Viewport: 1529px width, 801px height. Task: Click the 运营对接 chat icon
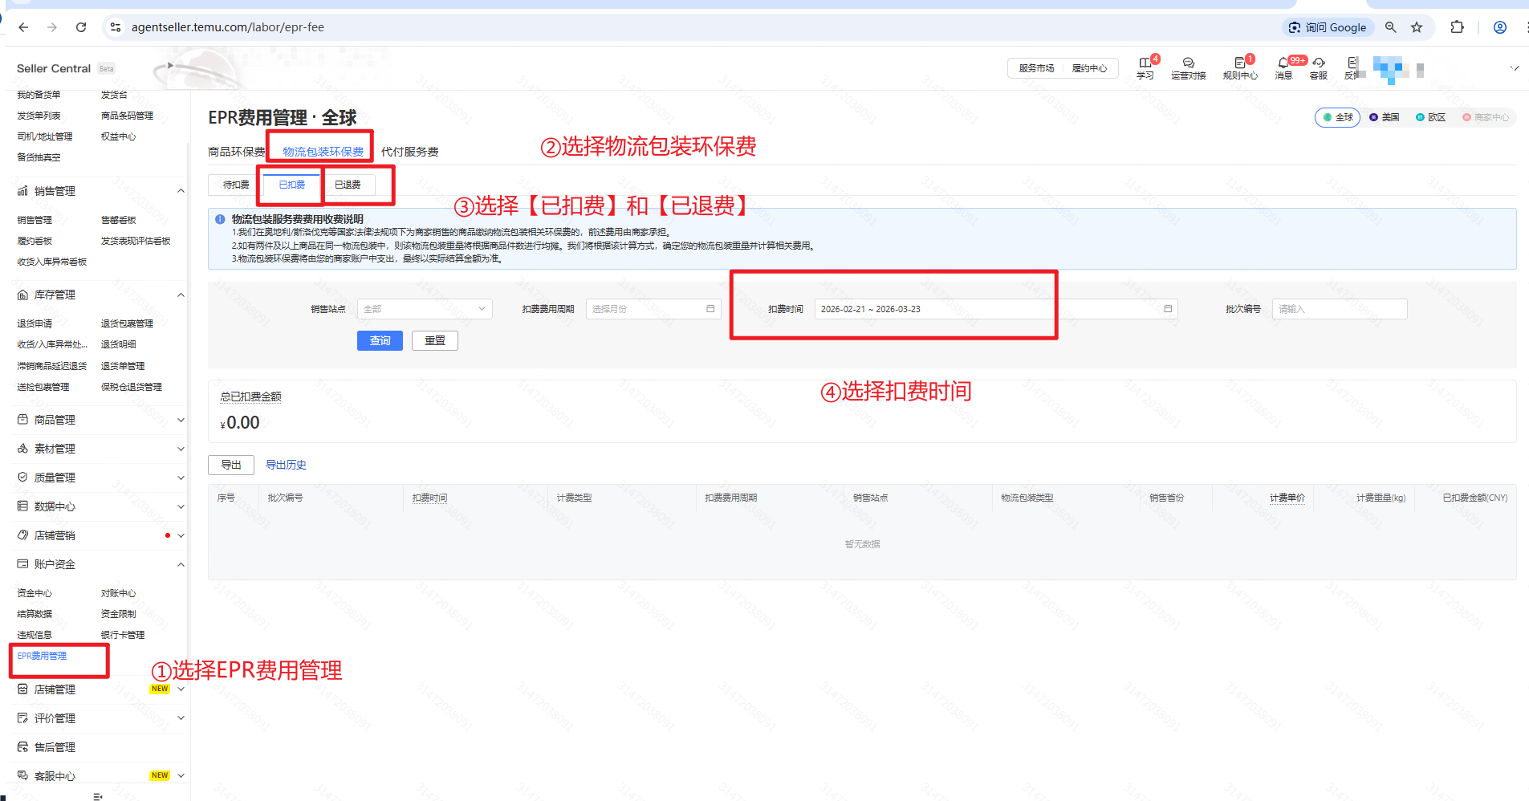tap(1188, 63)
